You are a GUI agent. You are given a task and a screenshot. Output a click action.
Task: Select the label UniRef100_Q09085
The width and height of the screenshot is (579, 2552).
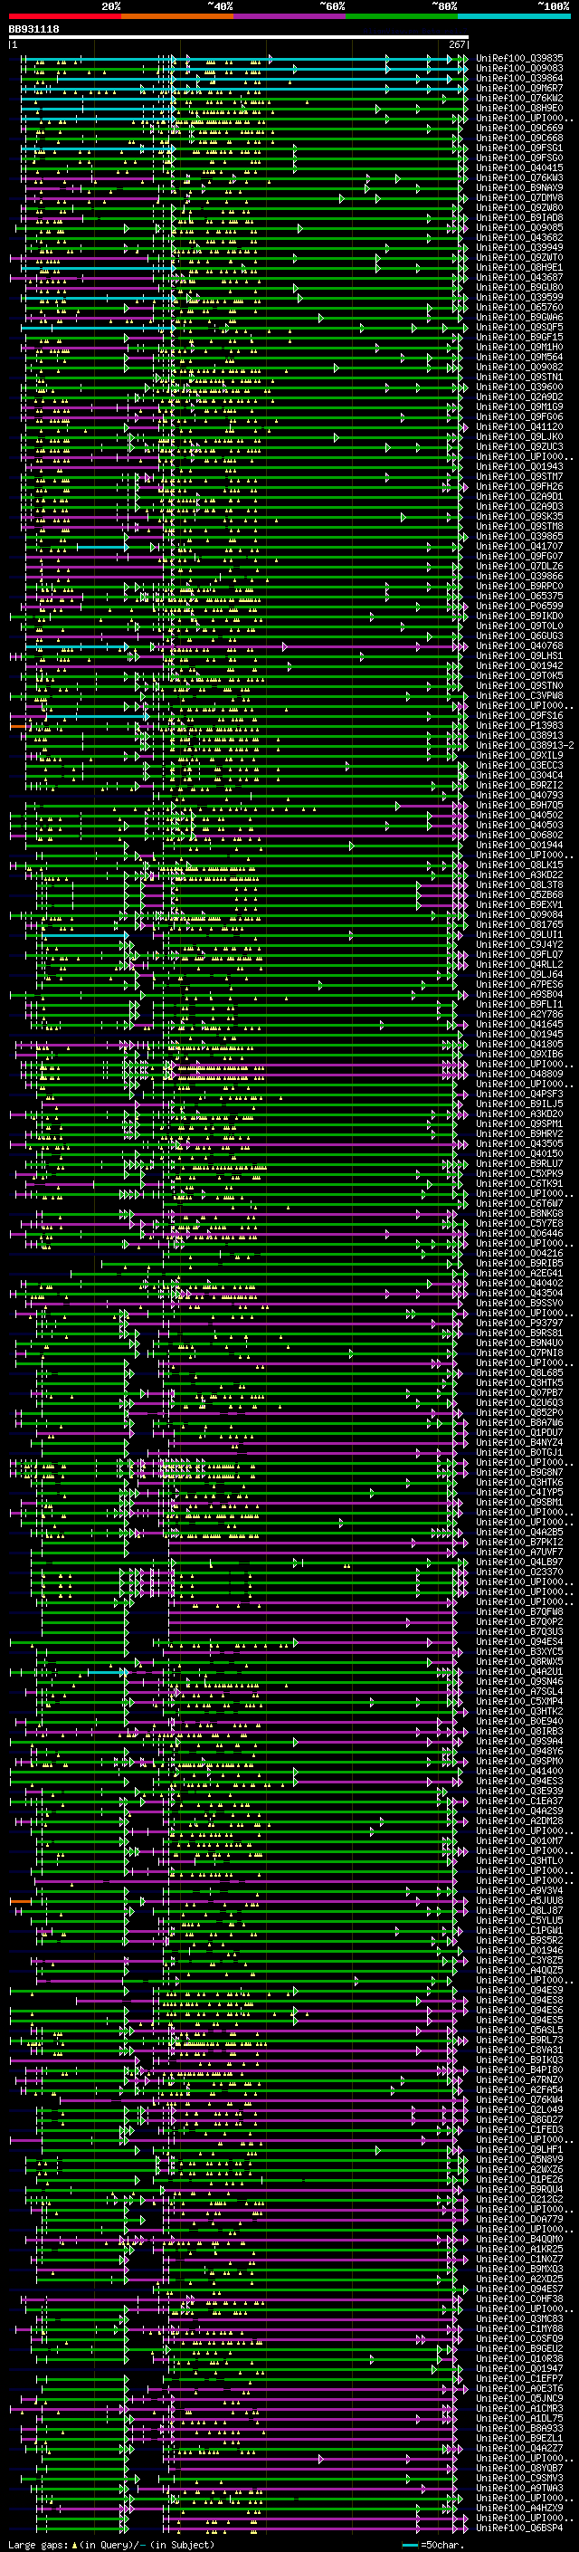coord(519,228)
